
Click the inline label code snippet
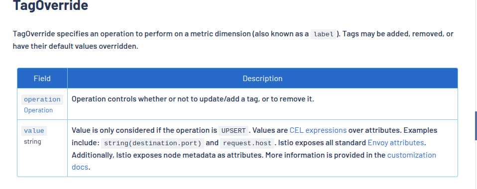[x=323, y=34]
